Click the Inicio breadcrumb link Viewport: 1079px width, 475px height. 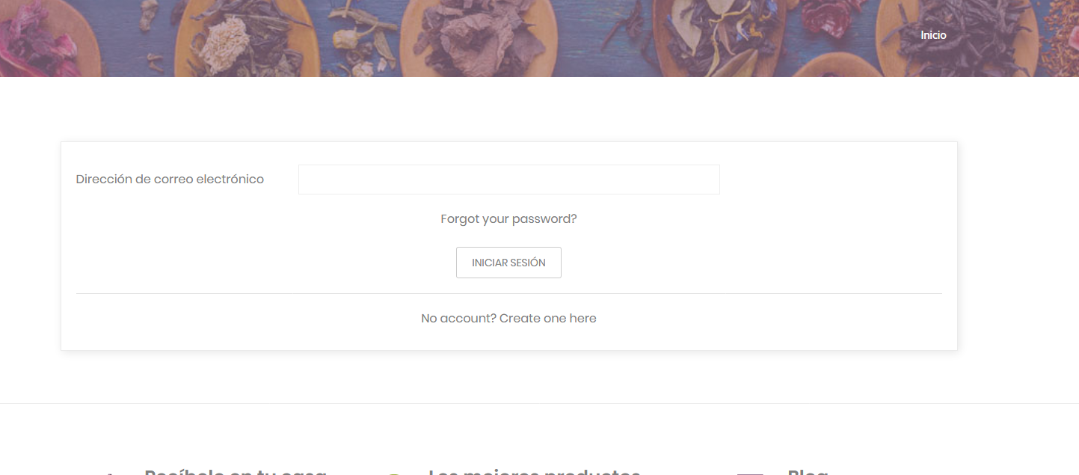click(933, 35)
